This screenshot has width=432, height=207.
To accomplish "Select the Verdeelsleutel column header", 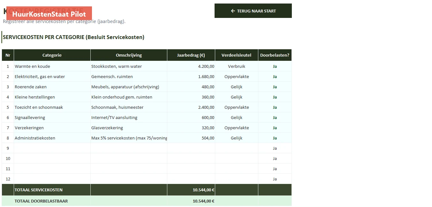I will [237, 55].
